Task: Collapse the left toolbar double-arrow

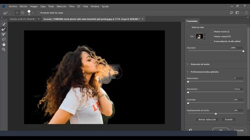Action: coord(2,17)
